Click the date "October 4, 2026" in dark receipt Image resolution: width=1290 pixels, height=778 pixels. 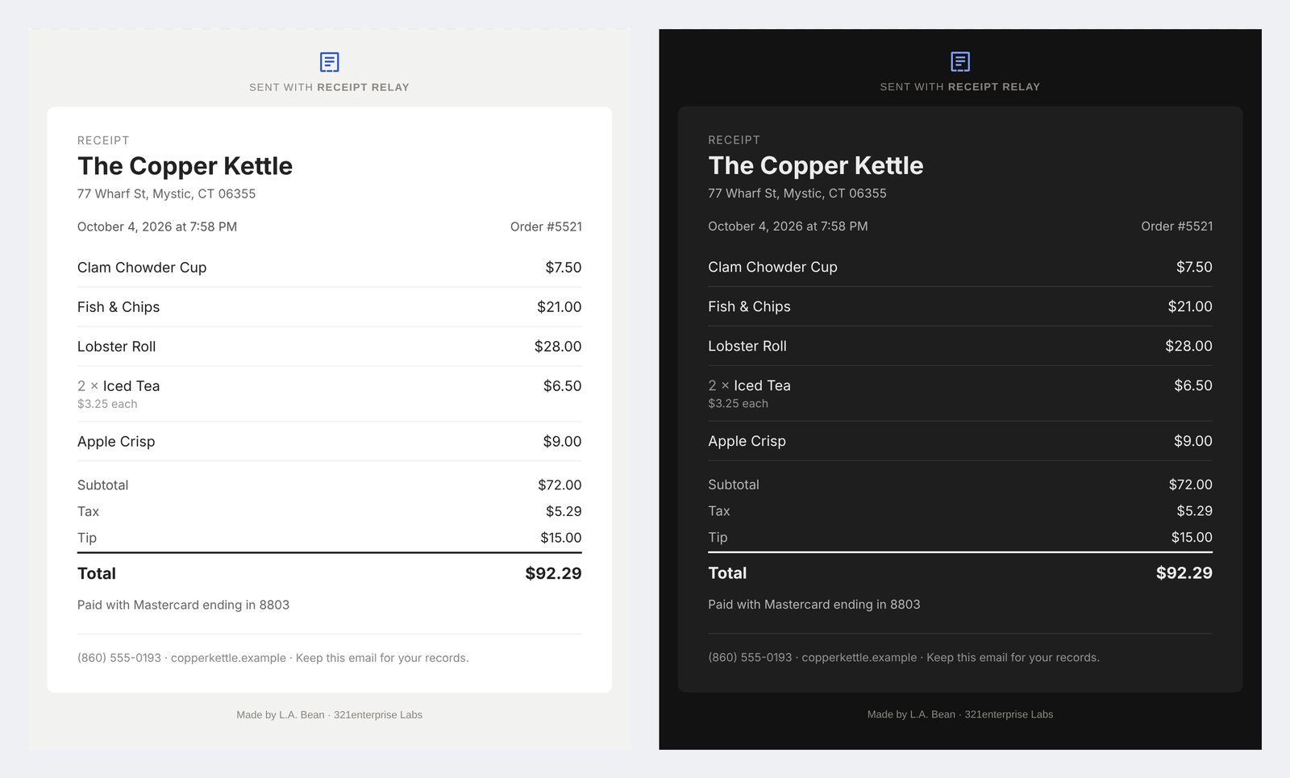[x=755, y=226]
